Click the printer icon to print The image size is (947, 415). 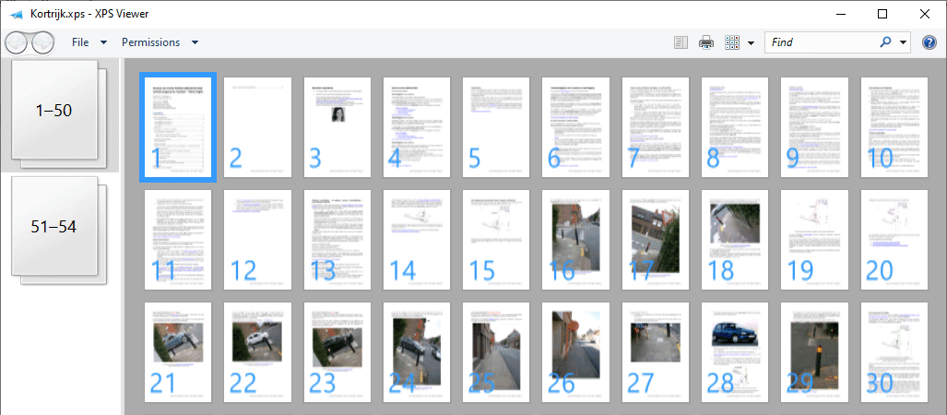coord(706,42)
